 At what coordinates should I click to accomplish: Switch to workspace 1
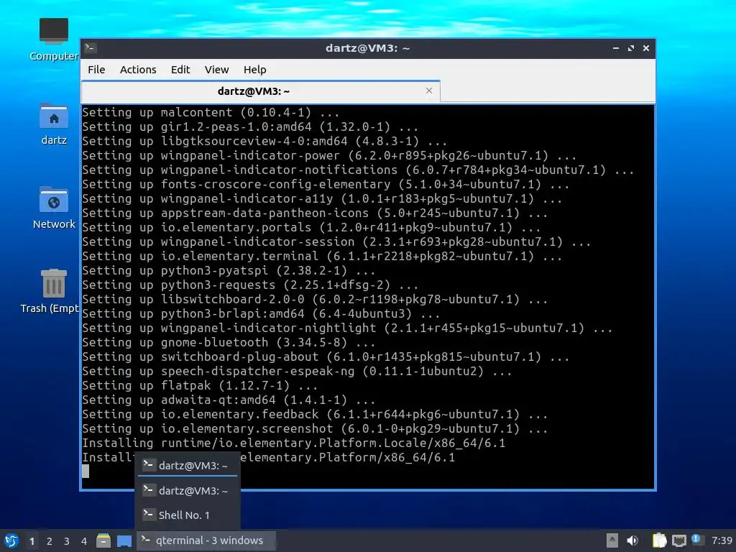point(32,541)
